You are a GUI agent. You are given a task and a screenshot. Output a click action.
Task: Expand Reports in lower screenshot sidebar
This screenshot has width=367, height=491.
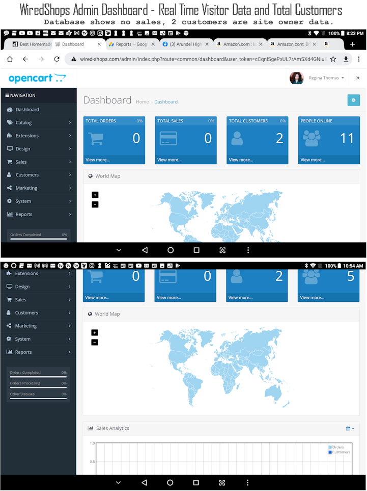(39, 352)
